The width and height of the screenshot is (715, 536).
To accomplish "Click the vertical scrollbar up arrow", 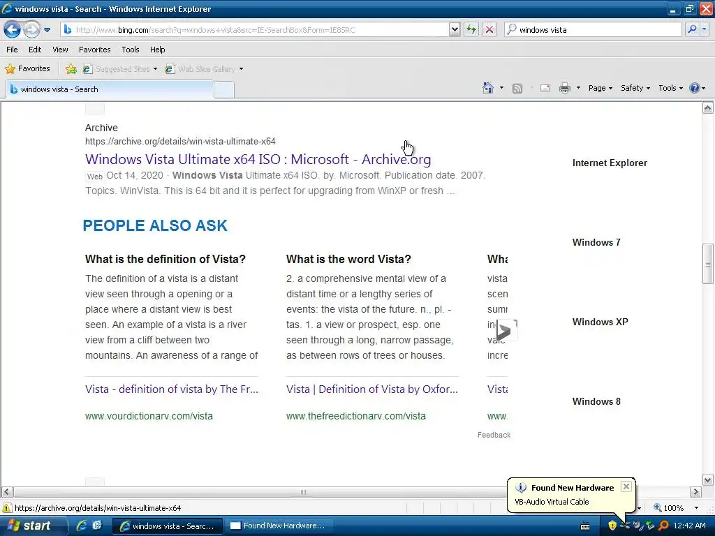I will pos(708,107).
